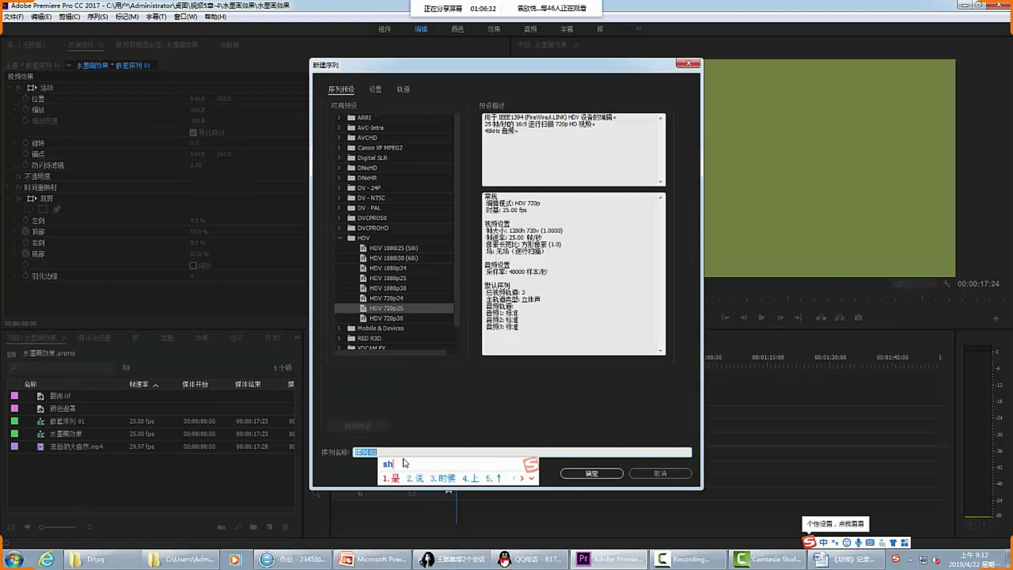Open the sequence menu in menu bar

(97, 17)
